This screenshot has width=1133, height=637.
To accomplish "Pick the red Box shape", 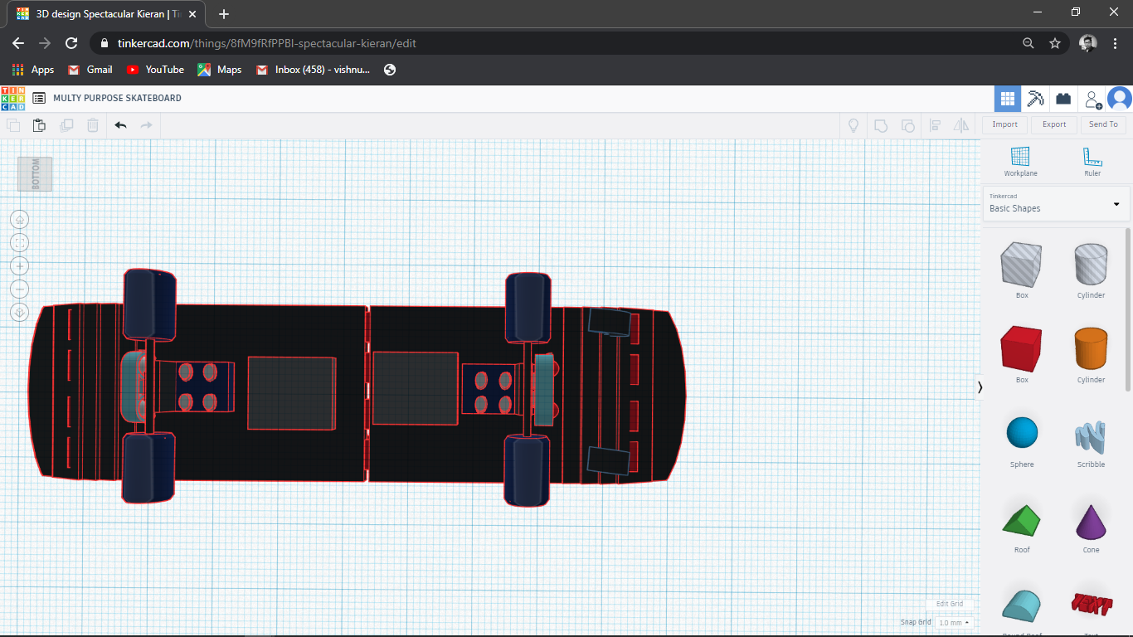I will [1022, 349].
